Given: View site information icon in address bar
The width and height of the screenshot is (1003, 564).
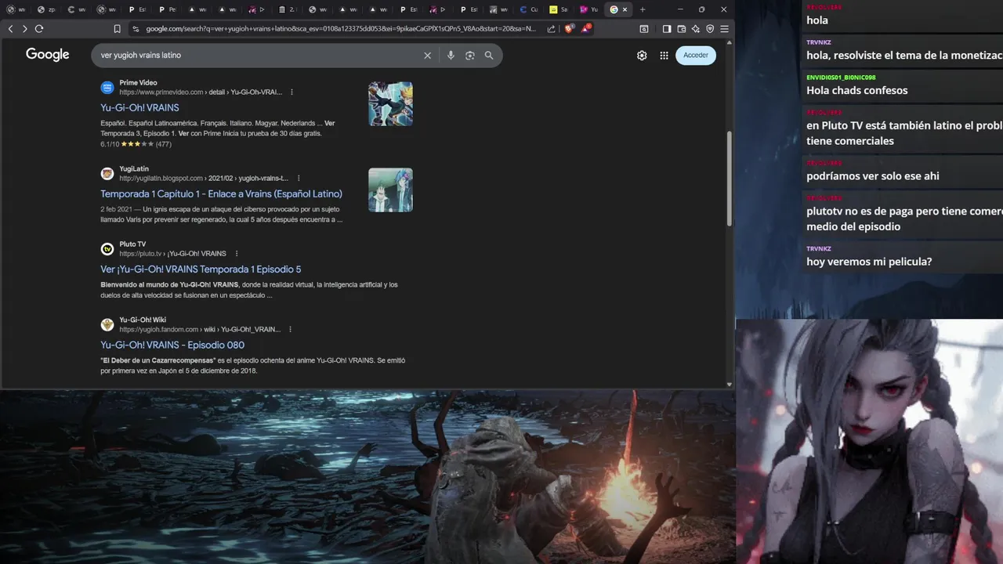Looking at the screenshot, I should [x=136, y=29].
